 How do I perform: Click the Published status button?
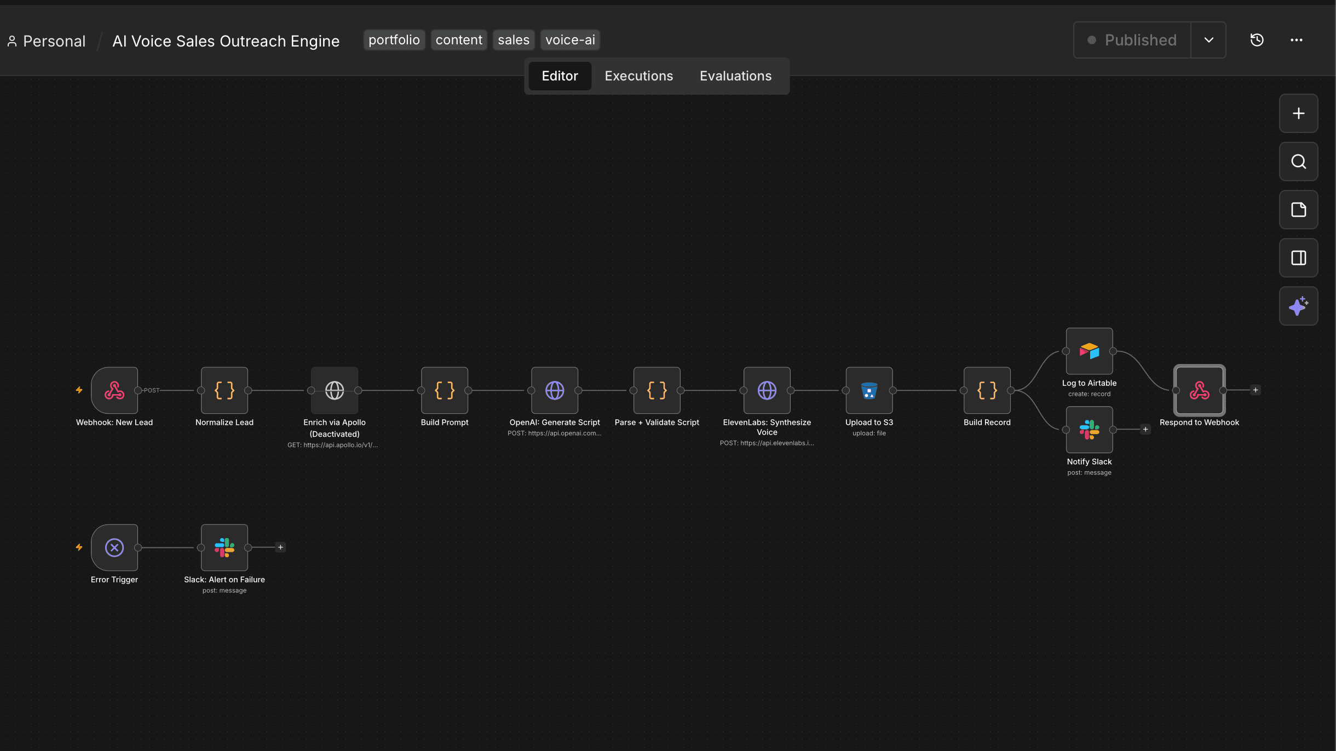click(1132, 40)
